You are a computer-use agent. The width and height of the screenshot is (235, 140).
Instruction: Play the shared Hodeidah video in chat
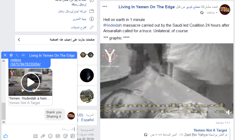[30, 82]
